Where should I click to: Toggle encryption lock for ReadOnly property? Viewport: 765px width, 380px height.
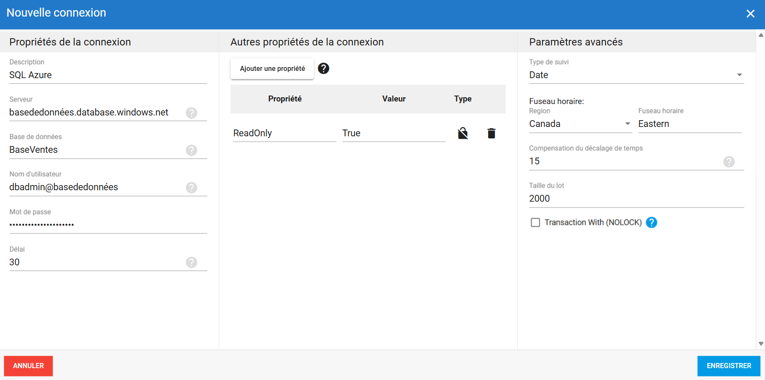pos(463,133)
